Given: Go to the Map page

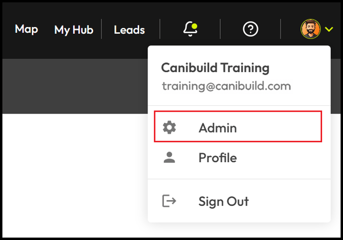Looking at the screenshot, I should pyautogui.click(x=27, y=29).
